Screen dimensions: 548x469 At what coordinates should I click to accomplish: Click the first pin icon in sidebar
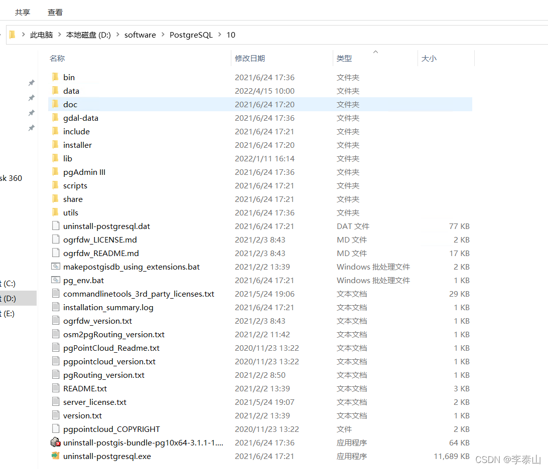click(x=32, y=83)
